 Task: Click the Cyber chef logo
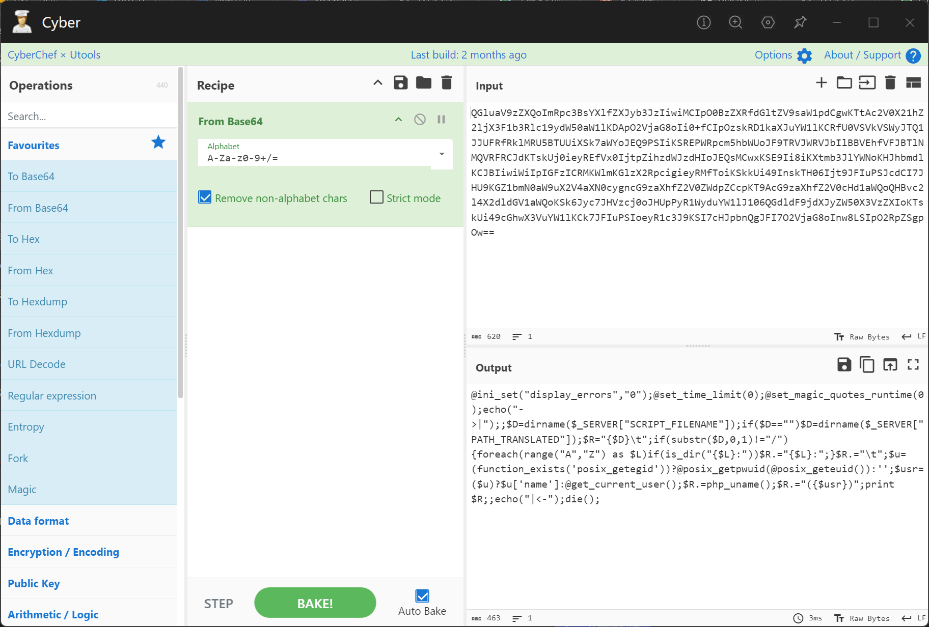(x=22, y=22)
